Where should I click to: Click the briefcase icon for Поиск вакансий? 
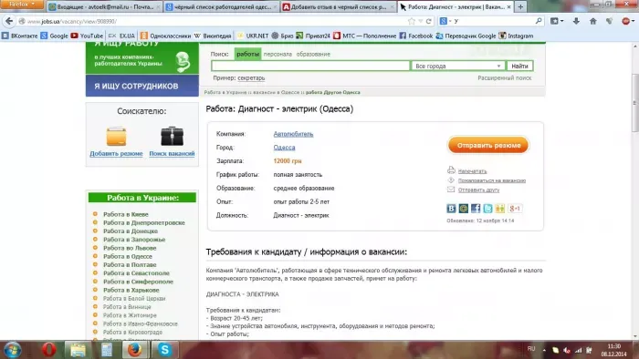pos(172,136)
